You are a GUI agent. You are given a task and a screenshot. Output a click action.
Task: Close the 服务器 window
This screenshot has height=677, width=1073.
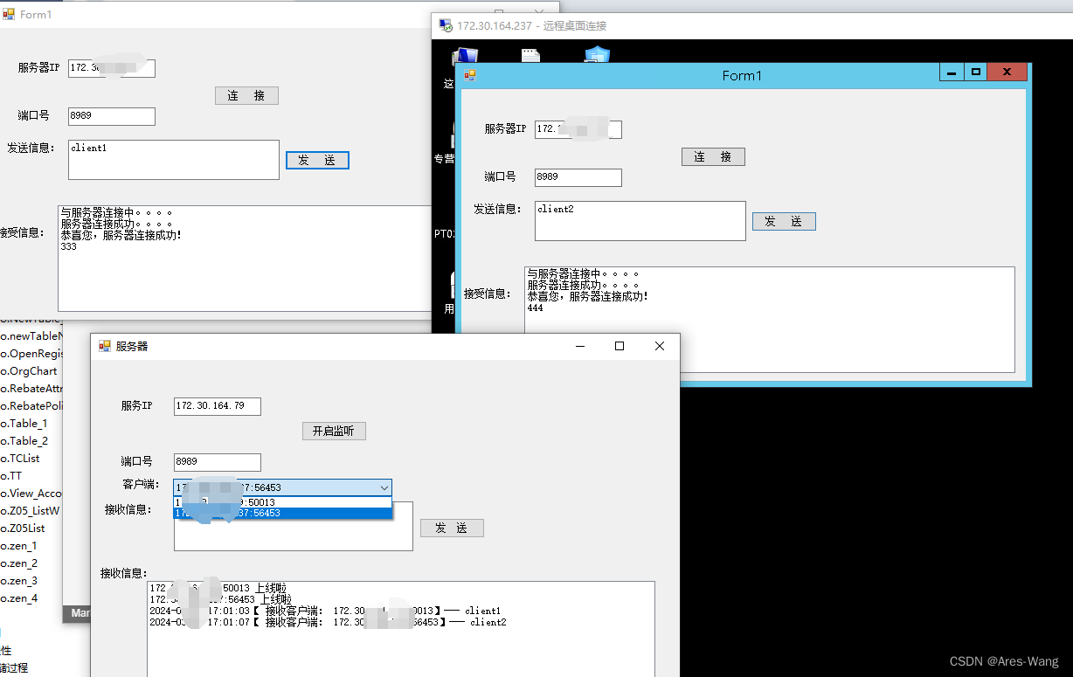(x=660, y=346)
